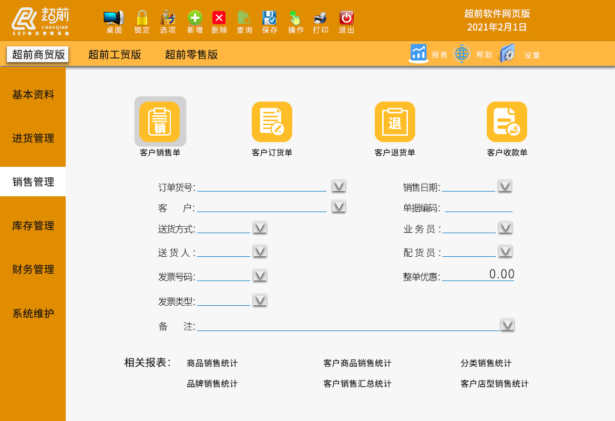615x421 pixels.
Task: Select 基本资料 in sidebar
Action: tap(33, 94)
